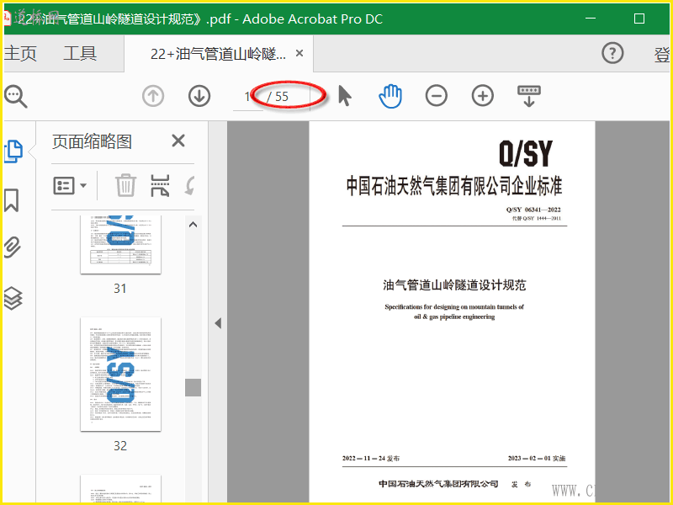Screen dimensions: 673x505
Task: Rotate page counterclockwise icon
Action: tap(190, 185)
